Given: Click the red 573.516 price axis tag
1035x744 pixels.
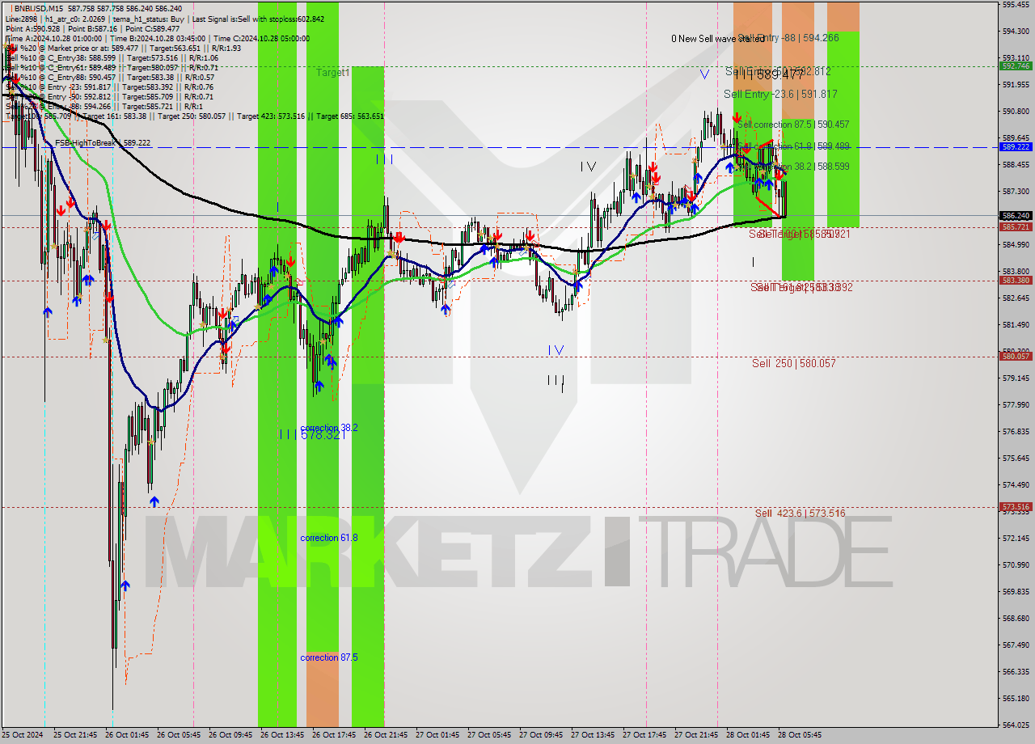Looking at the screenshot, I should point(1016,507).
